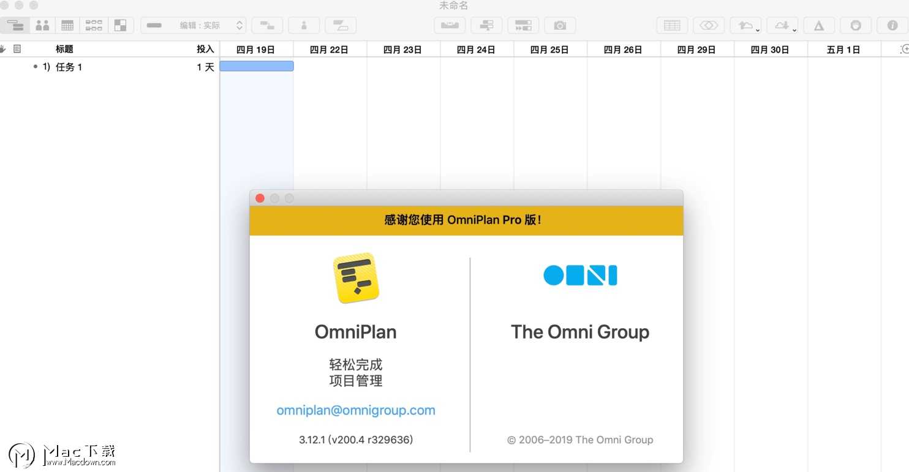Click the 项目管理 tagline text

(356, 381)
